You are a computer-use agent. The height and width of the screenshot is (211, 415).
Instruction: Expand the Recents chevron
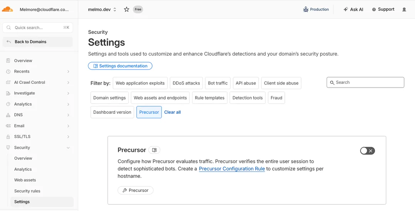68,71
